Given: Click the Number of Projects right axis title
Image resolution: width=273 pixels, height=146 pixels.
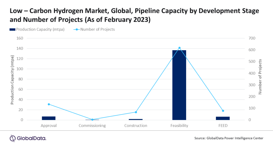Looking at the screenshot, I should pyautogui.click(x=260, y=79).
